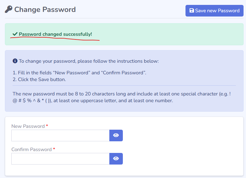Click the green success checkmark icon
This screenshot has height=178, width=246.
point(15,34)
